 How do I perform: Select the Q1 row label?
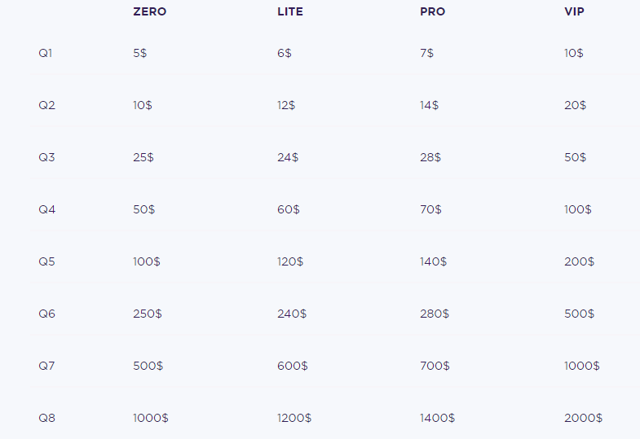(46, 53)
